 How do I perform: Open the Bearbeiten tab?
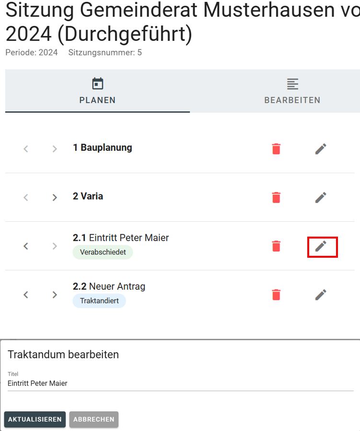click(292, 91)
